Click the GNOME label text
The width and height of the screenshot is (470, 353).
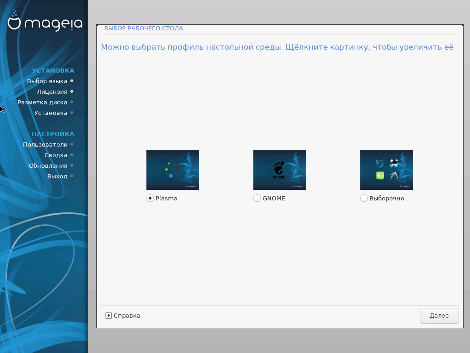(x=274, y=199)
